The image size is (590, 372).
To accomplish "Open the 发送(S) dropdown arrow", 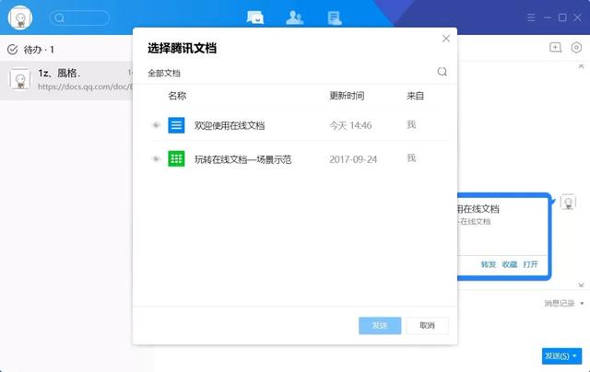I will pos(575,355).
